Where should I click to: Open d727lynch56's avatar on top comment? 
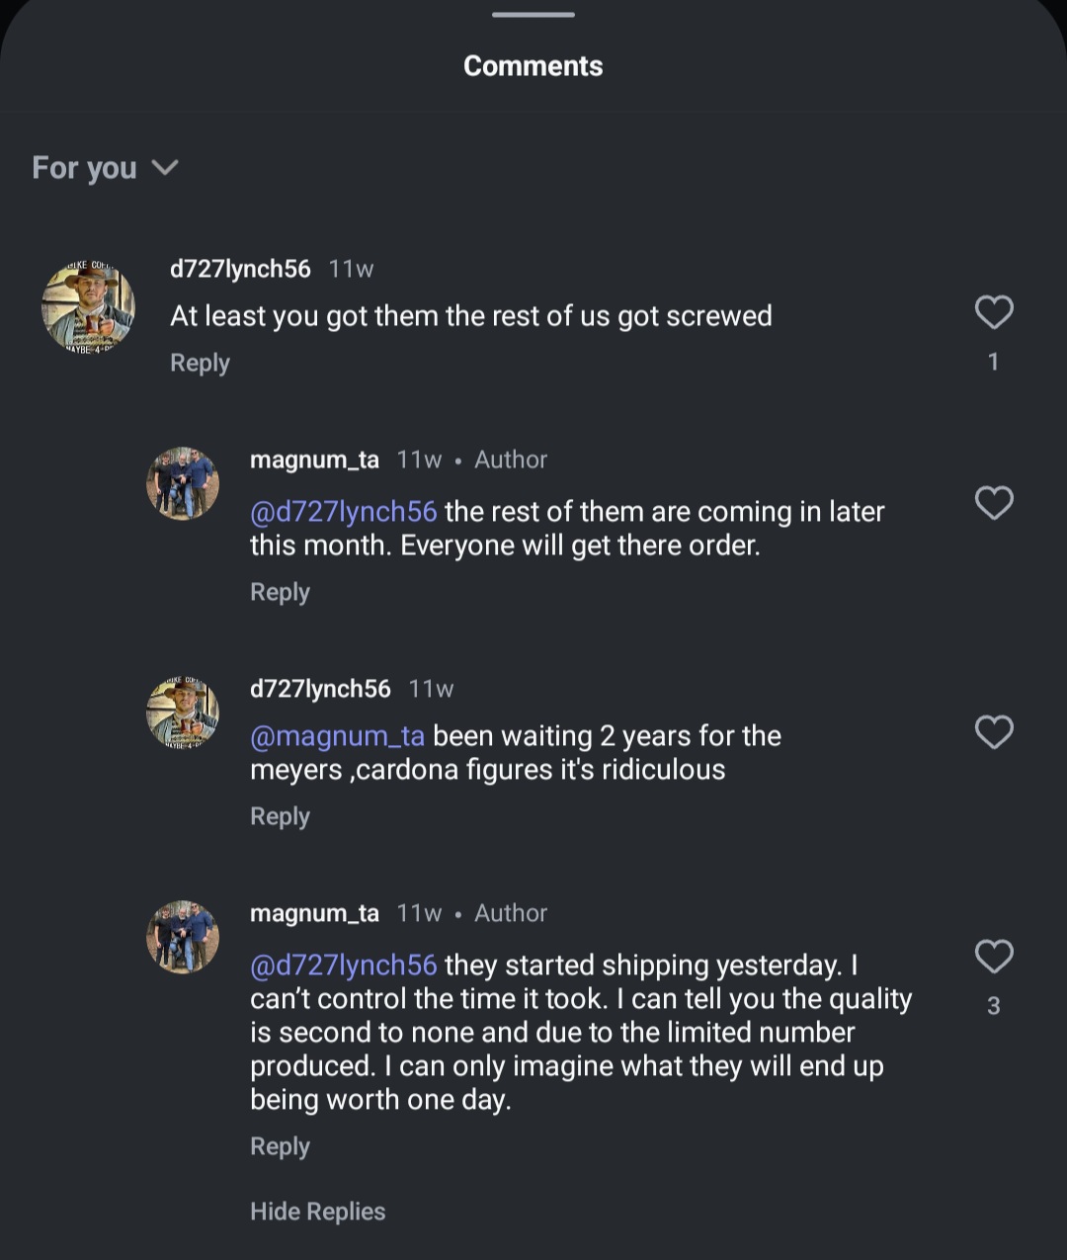tap(88, 307)
